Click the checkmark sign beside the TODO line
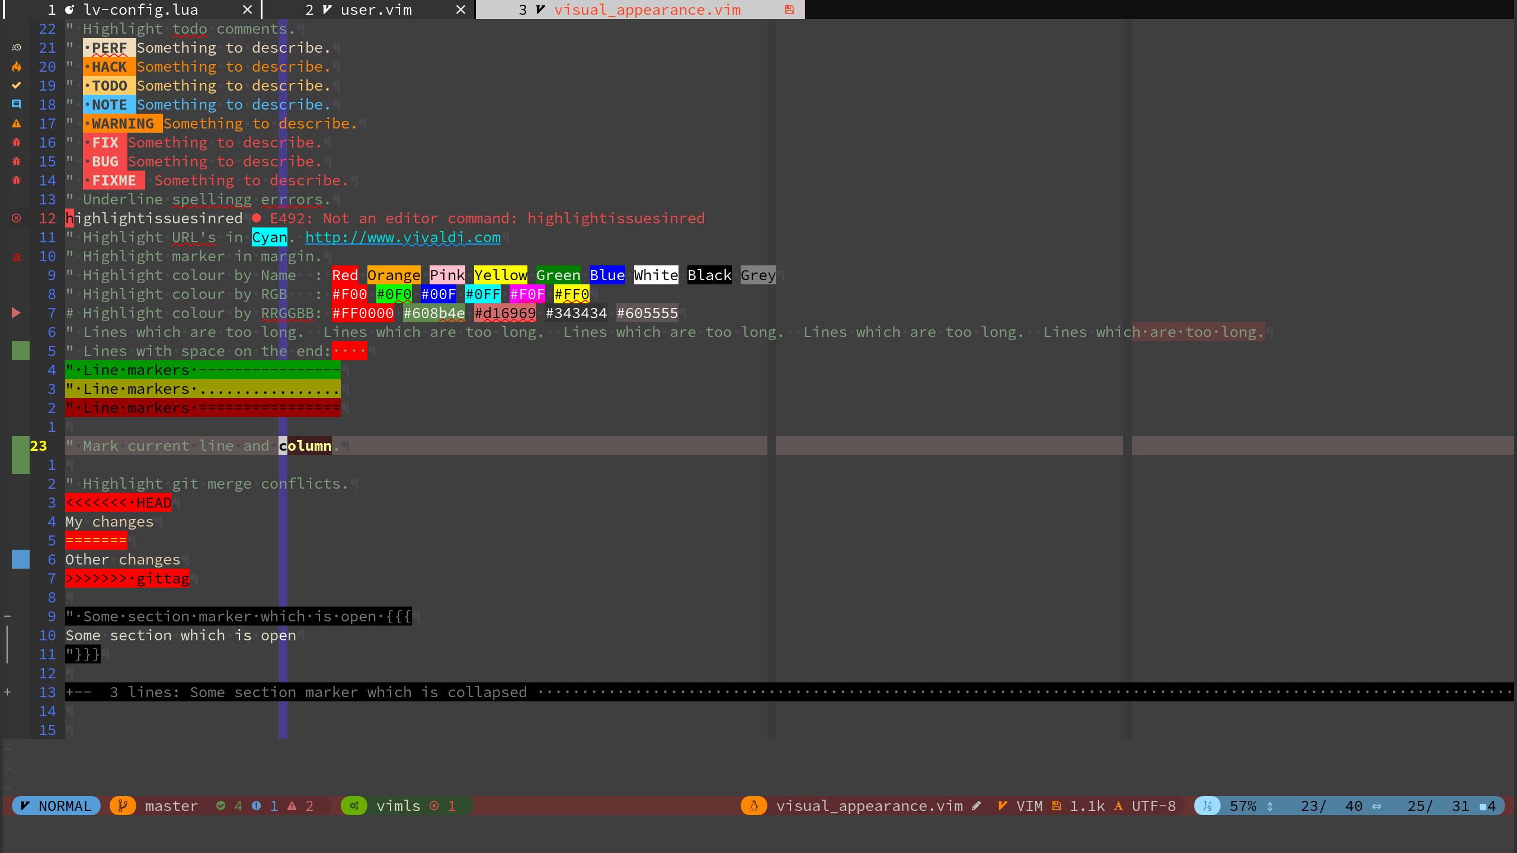 click(17, 86)
